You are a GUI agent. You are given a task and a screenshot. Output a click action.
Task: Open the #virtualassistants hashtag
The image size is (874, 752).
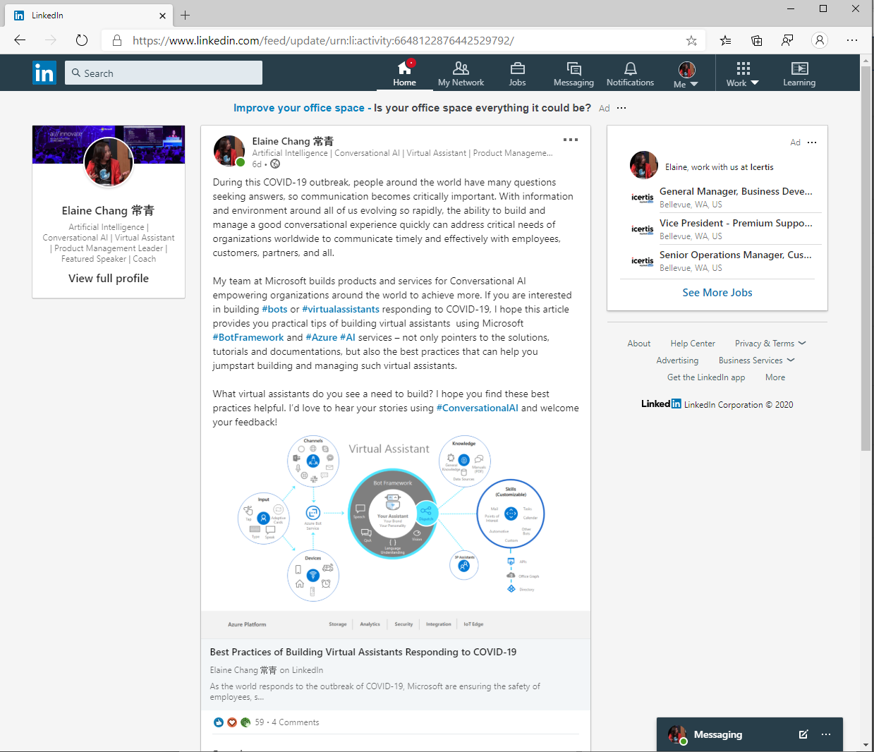click(341, 309)
